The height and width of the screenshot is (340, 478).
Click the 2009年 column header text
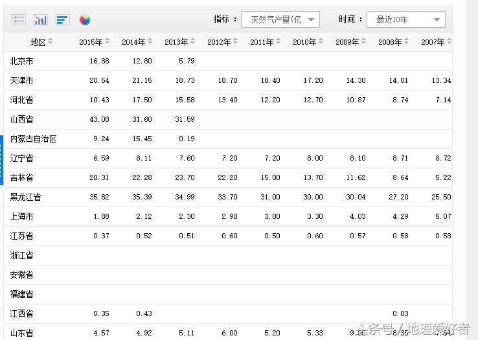[347, 42]
